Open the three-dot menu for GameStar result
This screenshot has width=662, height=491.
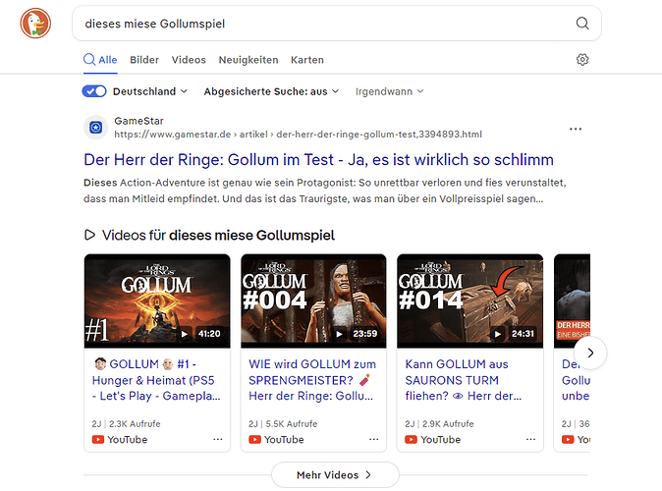(576, 129)
